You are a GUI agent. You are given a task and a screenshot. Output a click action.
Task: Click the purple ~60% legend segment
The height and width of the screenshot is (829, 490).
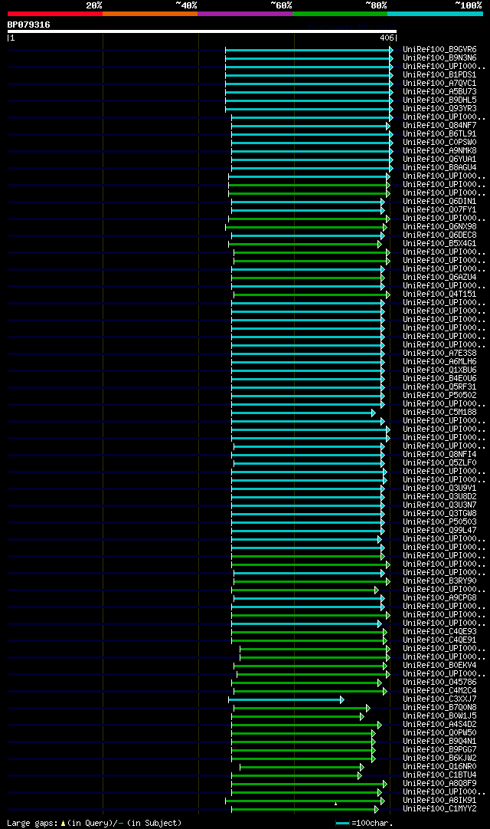click(x=245, y=14)
